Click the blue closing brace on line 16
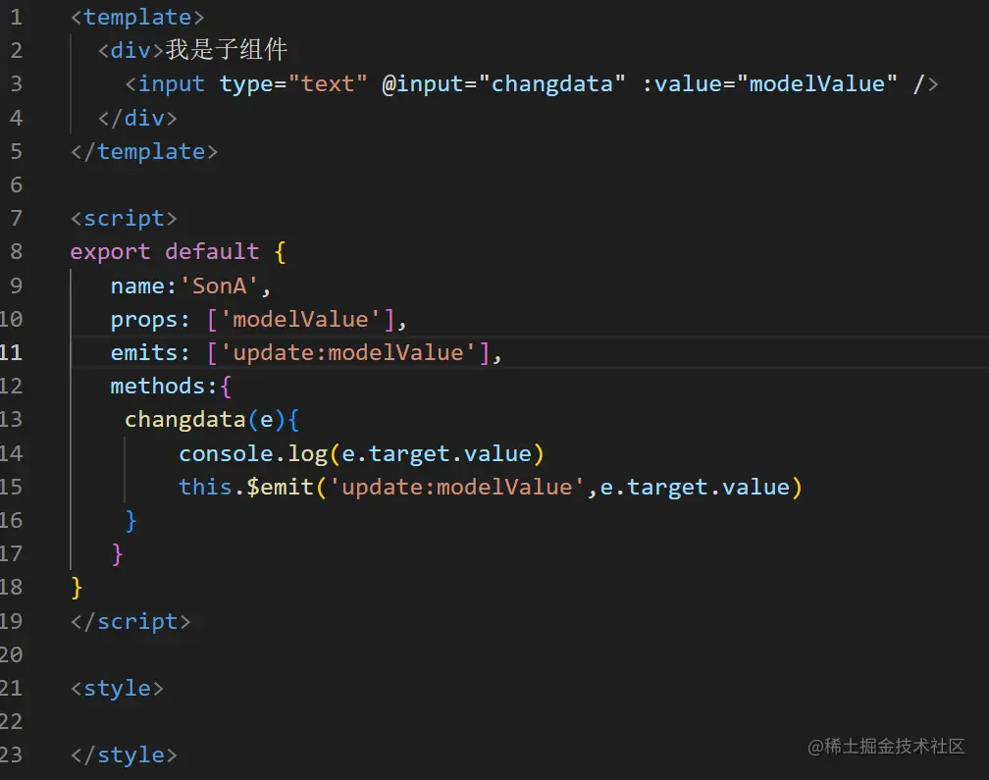 pyautogui.click(x=130, y=521)
